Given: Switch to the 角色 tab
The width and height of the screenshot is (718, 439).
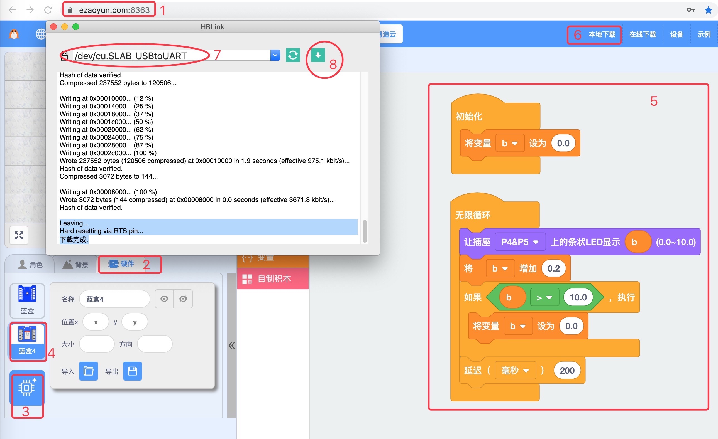Looking at the screenshot, I should [30, 264].
